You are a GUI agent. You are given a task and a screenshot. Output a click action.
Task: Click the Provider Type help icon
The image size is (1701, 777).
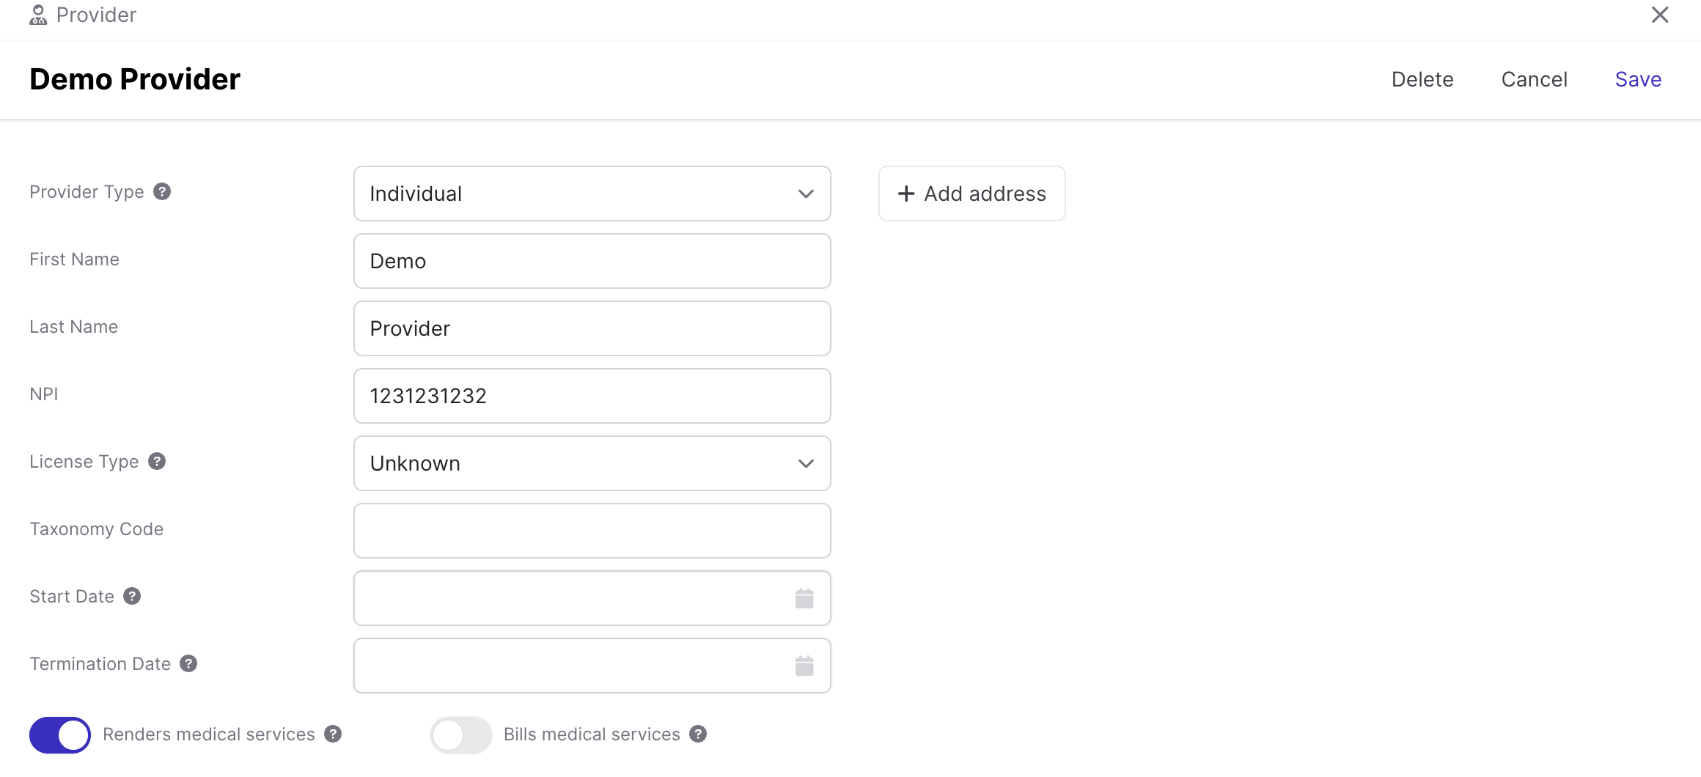click(x=162, y=191)
